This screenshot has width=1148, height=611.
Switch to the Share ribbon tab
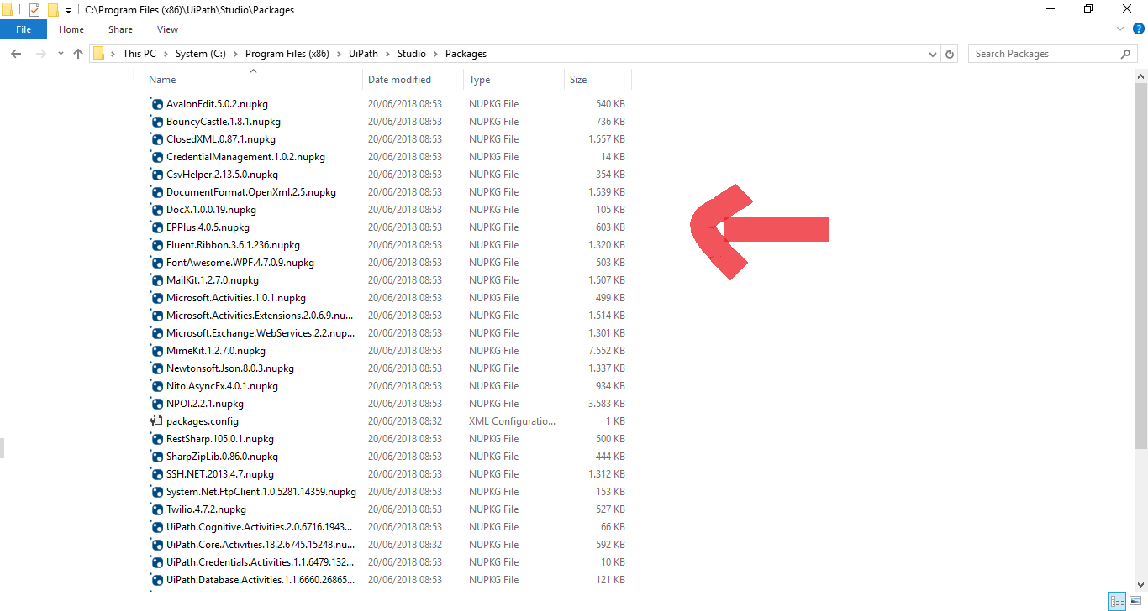click(120, 29)
